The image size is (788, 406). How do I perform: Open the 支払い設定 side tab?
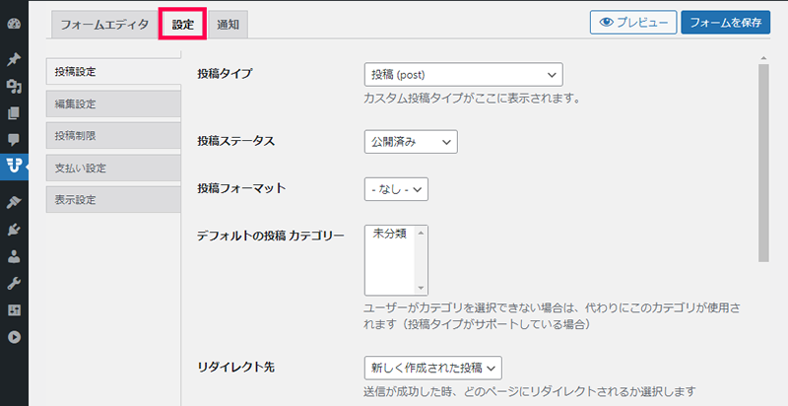click(x=113, y=168)
